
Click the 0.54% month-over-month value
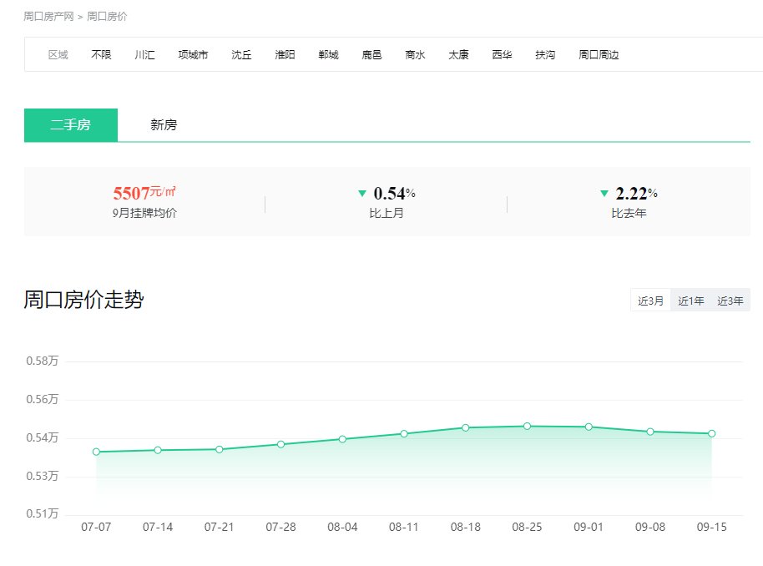[395, 193]
